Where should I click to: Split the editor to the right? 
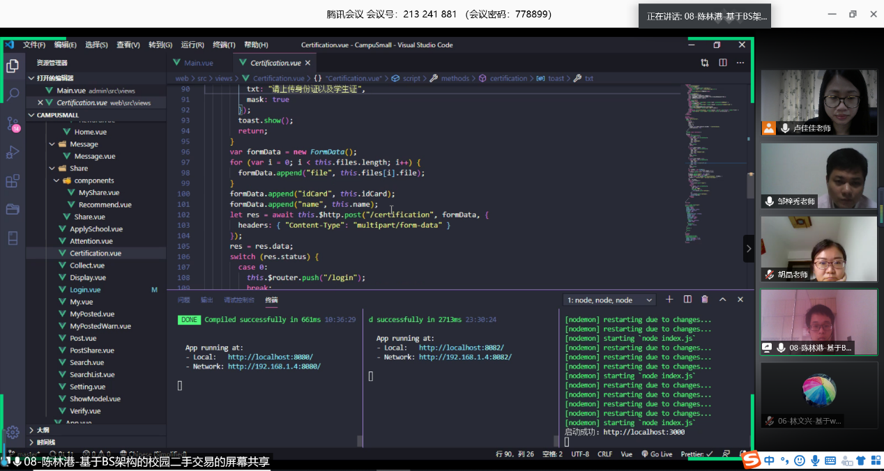pos(723,63)
